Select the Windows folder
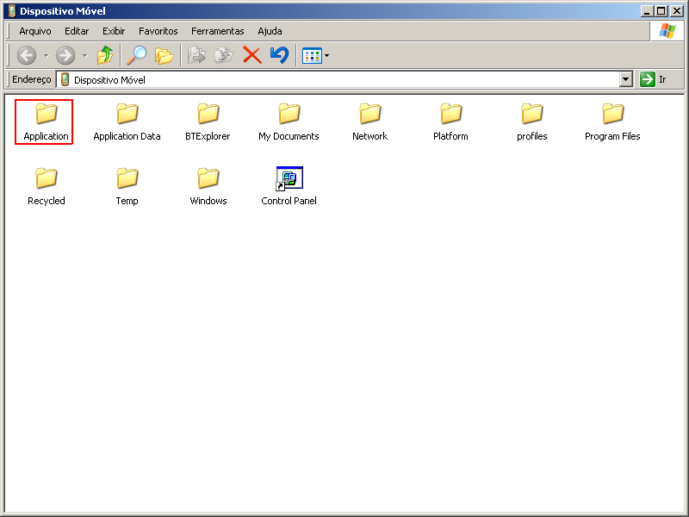The width and height of the screenshot is (689, 517). coord(208,186)
